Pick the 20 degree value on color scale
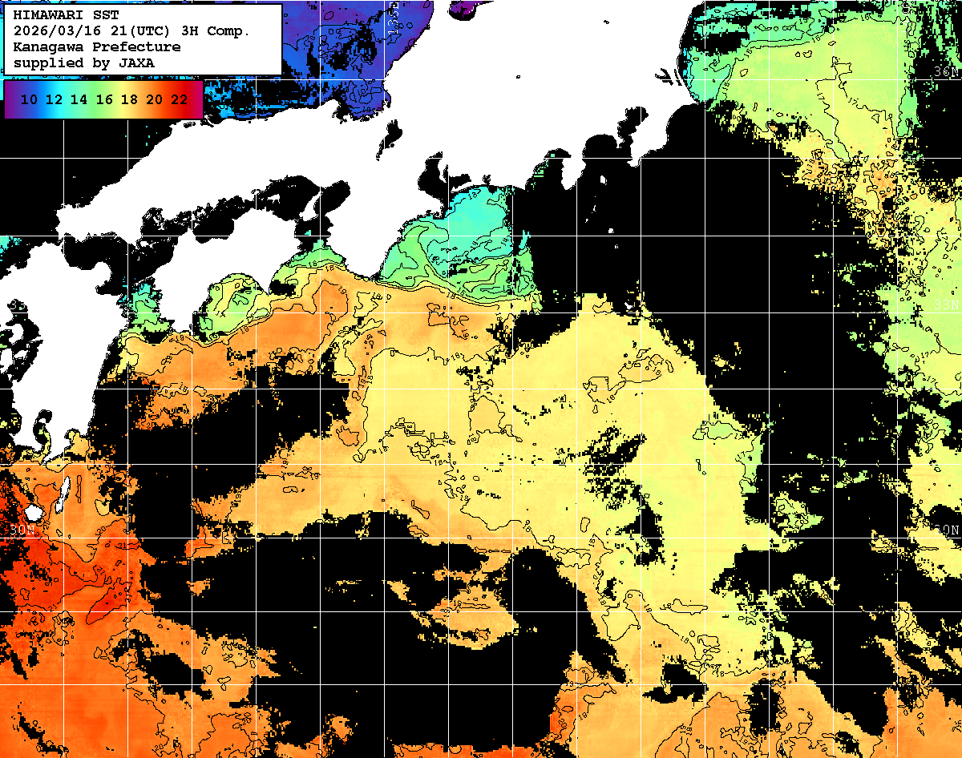 click(154, 100)
